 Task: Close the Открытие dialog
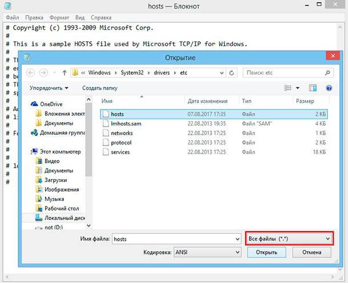(x=333, y=56)
